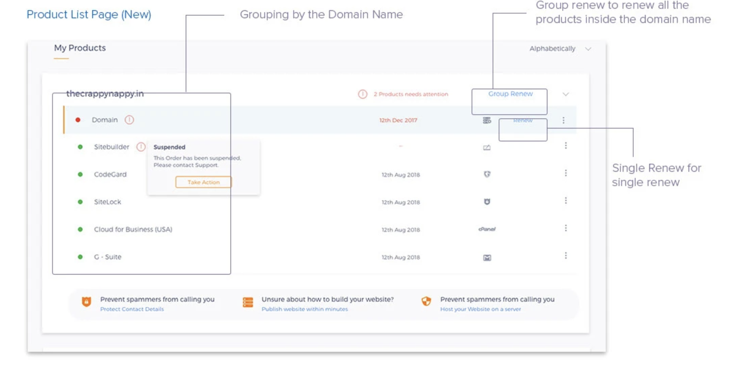Screen dimensions: 744x366
Task: Open the Sitebuilder row three-dot menu
Action: (565, 146)
